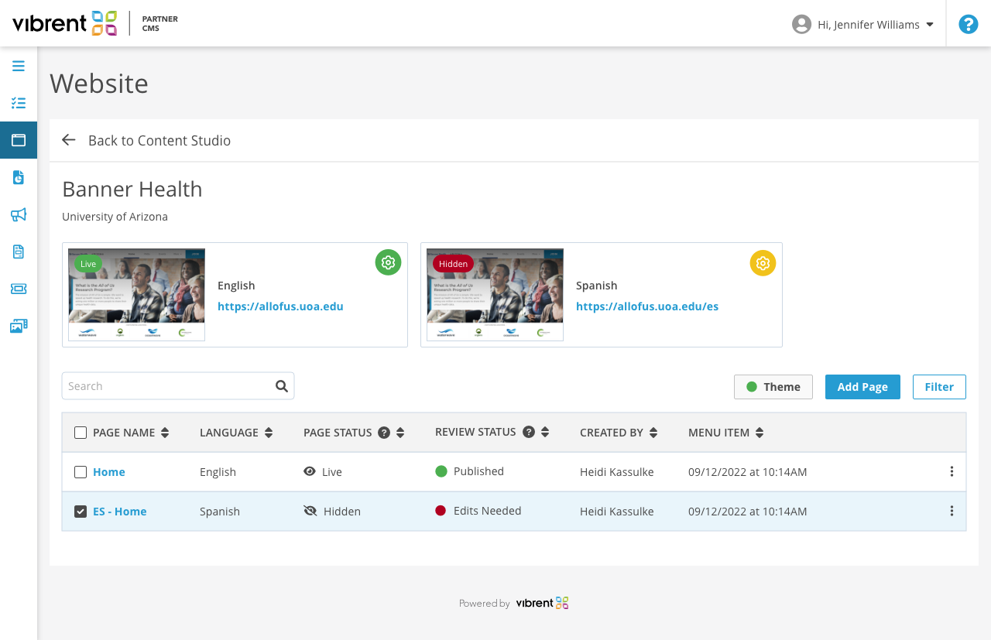Click Back to Content Studio link
991x640 pixels.
[159, 140]
